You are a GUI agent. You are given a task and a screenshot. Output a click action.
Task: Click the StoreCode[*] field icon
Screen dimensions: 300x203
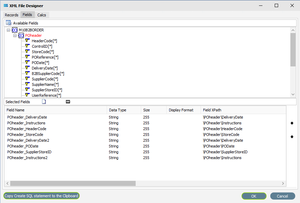pos(27,51)
